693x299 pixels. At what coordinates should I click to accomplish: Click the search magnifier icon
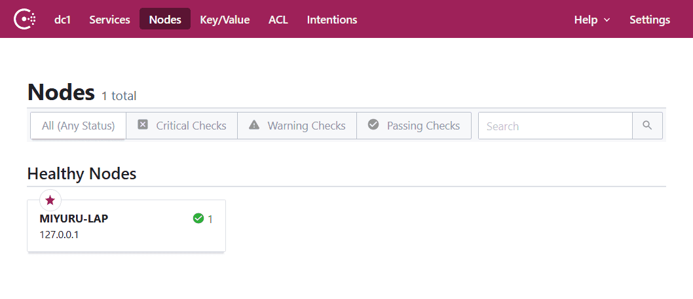coord(647,126)
